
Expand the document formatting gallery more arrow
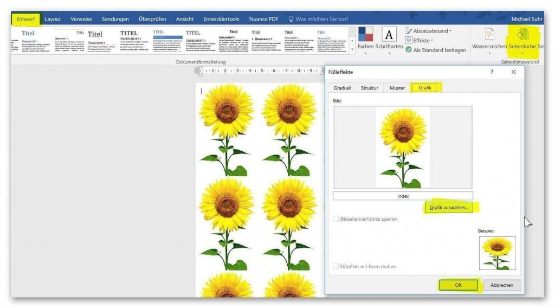click(x=352, y=50)
